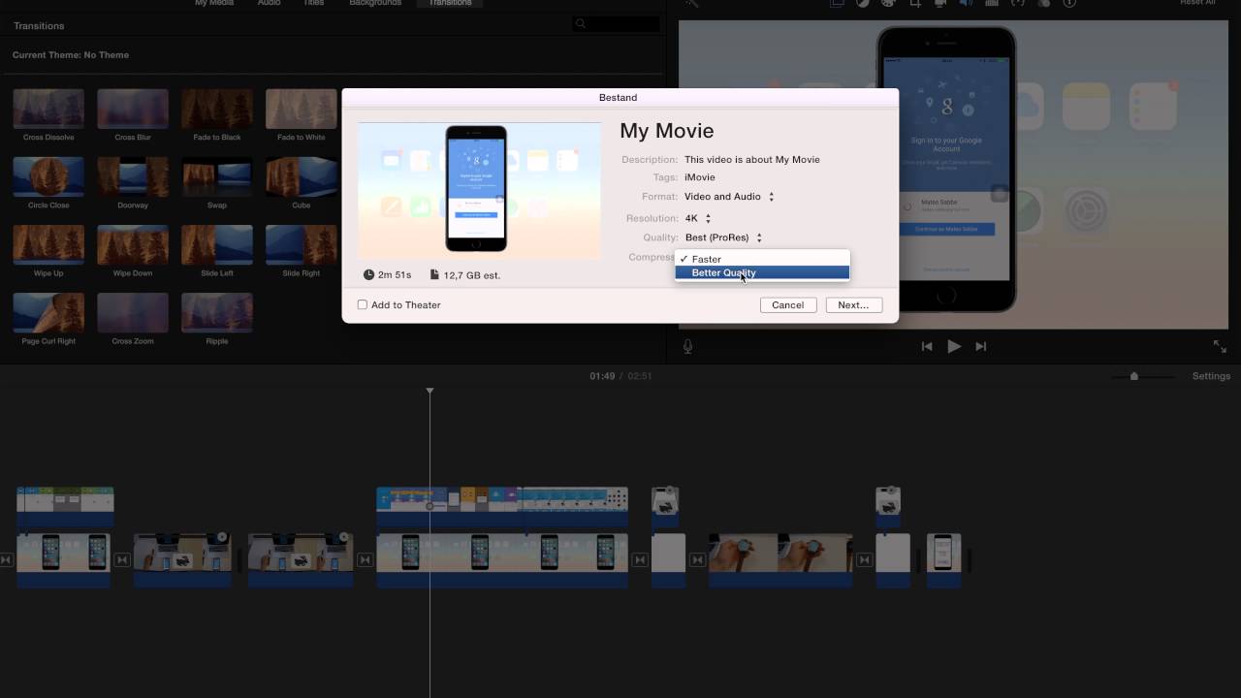This screenshot has height=698, width=1241.
Task: Open the Format dropdown
Action: [729, 197]
